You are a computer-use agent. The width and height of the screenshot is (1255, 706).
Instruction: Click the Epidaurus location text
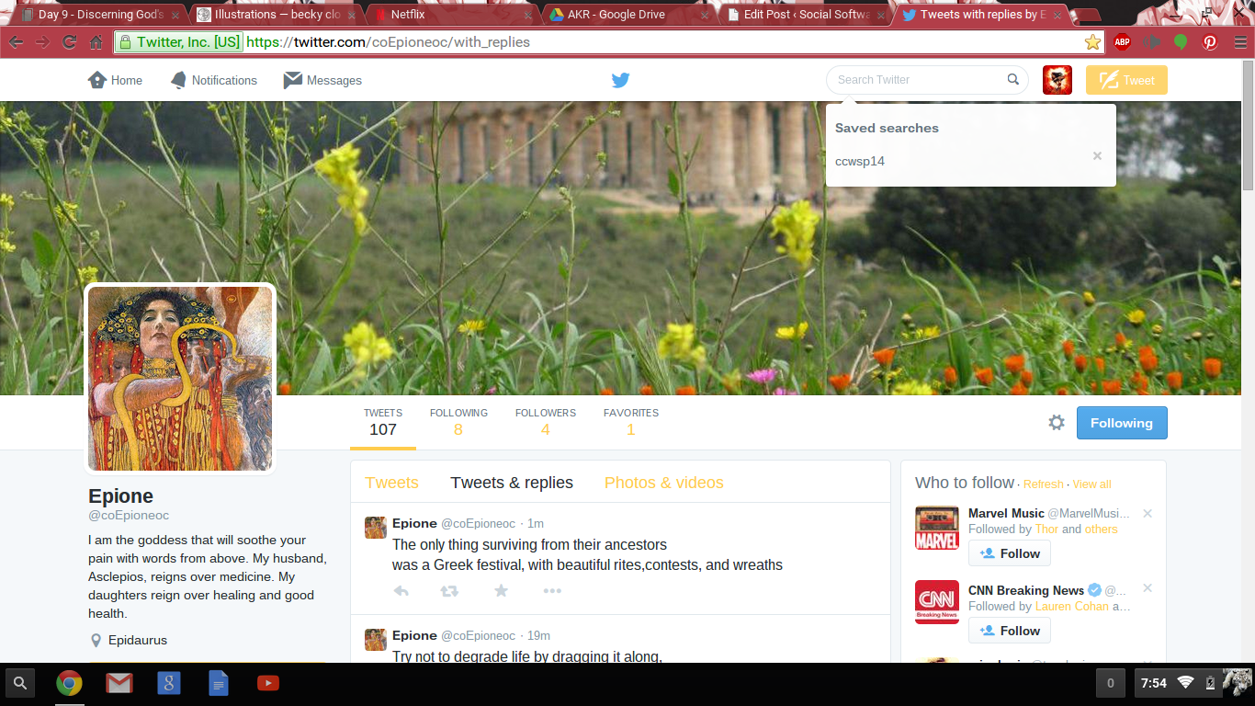click(138, 641)
